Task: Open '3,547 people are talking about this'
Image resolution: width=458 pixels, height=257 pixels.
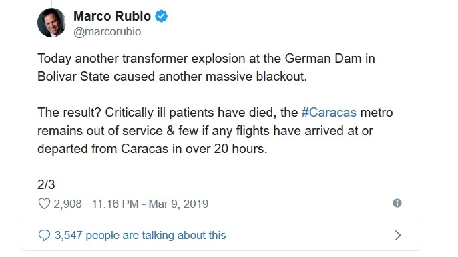Action: click(140, 235)
